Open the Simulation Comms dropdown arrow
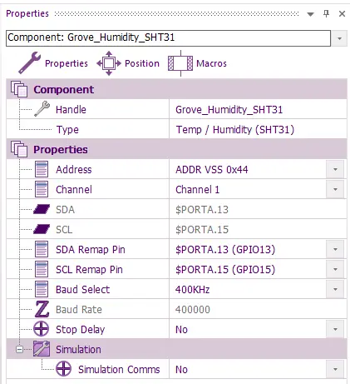This screenshot has width=350, height=384. coord(335,369)
